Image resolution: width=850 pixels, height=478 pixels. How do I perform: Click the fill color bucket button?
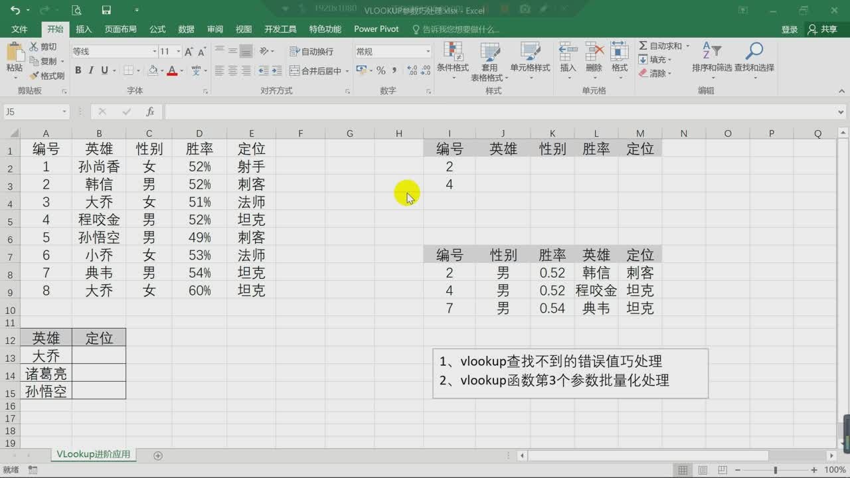click(x=153, y=70)
